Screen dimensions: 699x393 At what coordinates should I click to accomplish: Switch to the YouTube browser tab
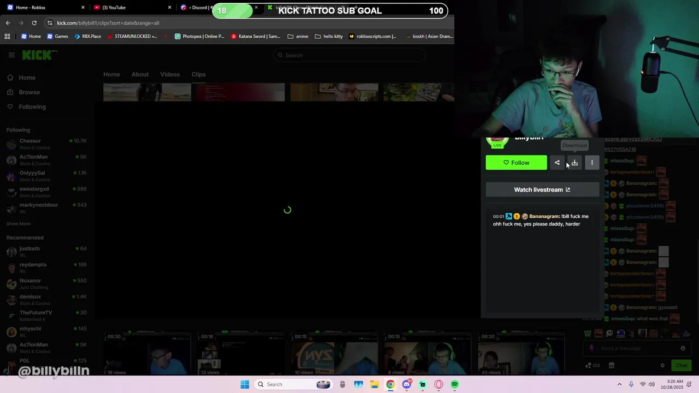click(131, 8)
